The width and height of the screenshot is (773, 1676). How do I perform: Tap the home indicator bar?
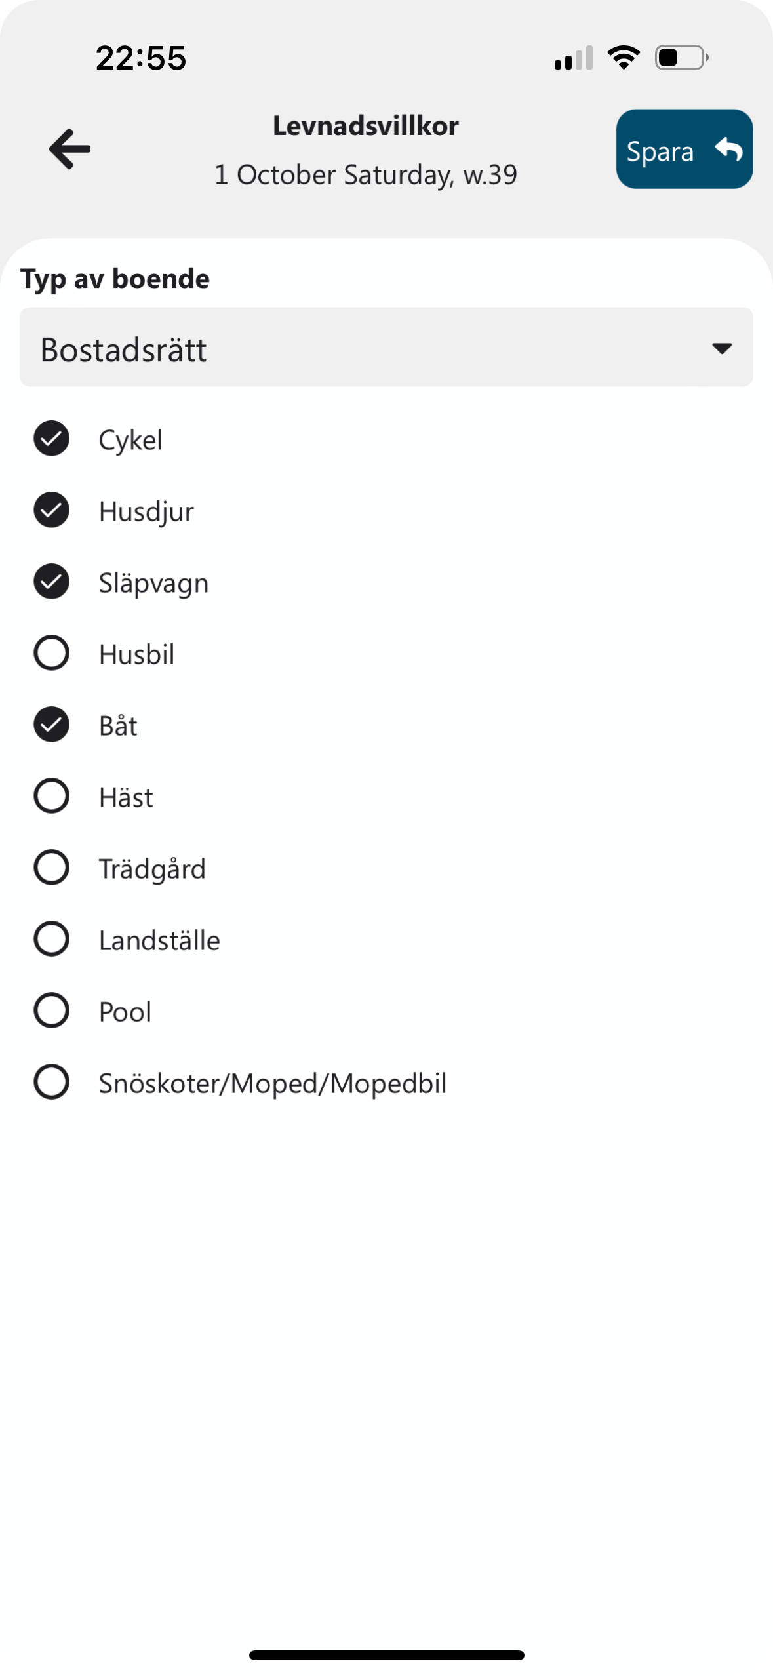[x=387, y=1656]
